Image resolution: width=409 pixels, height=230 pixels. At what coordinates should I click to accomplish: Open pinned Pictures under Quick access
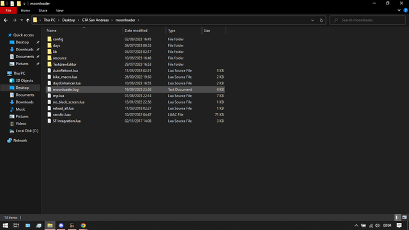click(x=22, y=64)
